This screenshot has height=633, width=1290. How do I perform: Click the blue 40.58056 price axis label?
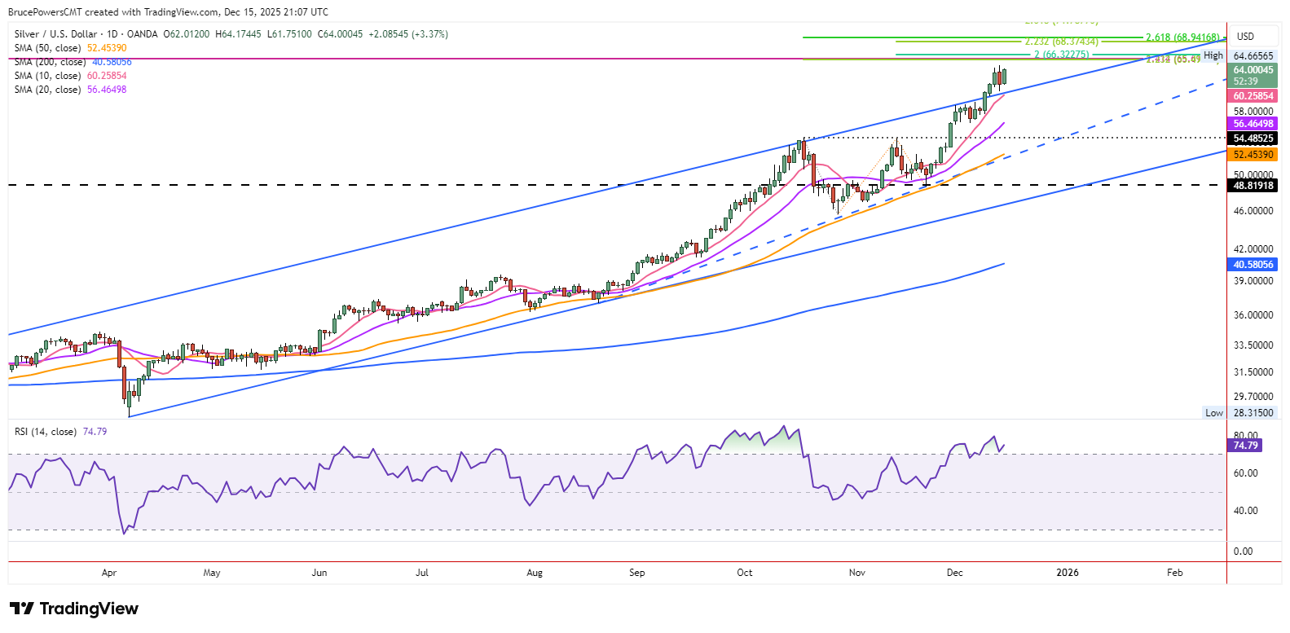pos(1253,265)
